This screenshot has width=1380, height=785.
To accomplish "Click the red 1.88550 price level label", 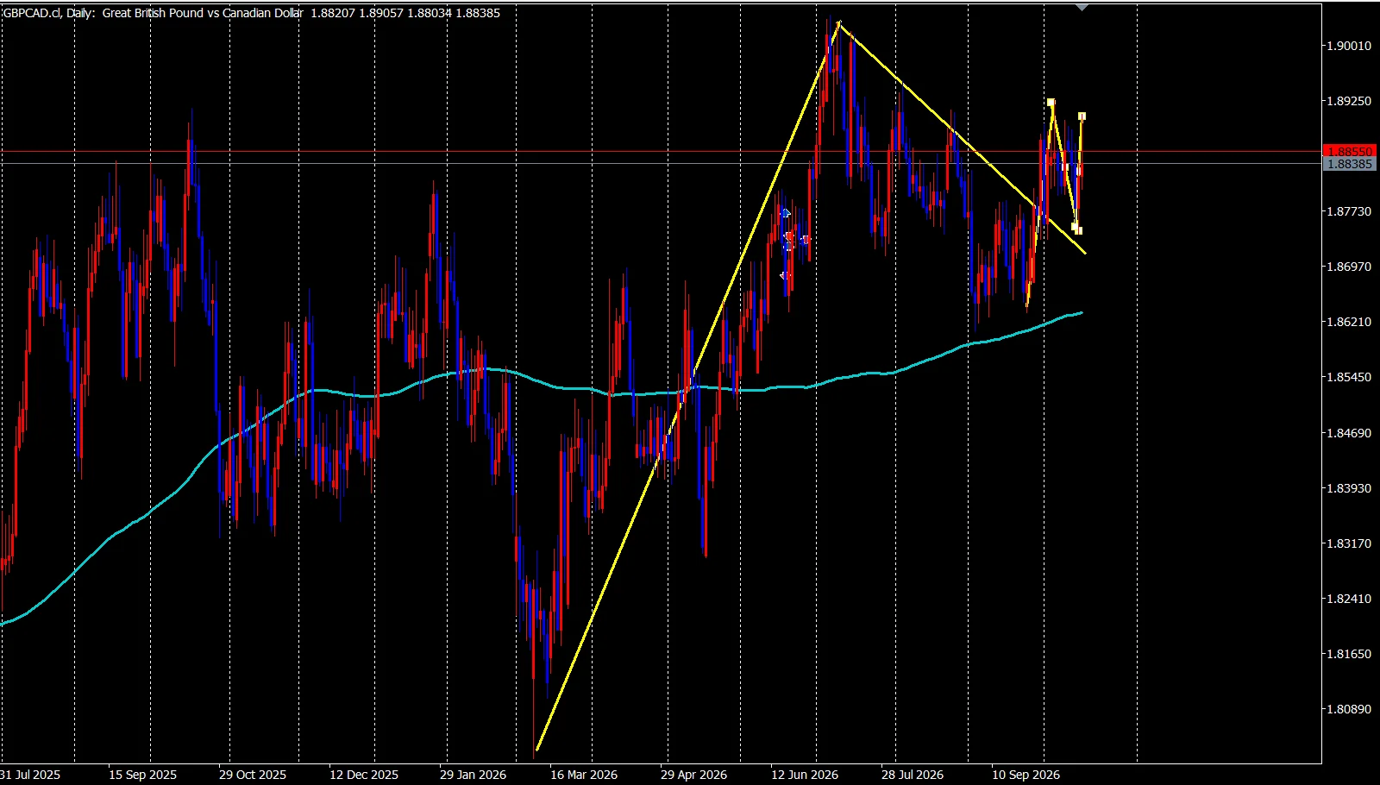I will (1349, 151).
